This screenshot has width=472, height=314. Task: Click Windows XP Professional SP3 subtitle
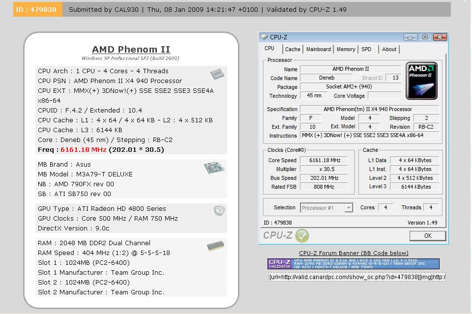(130, 58)
